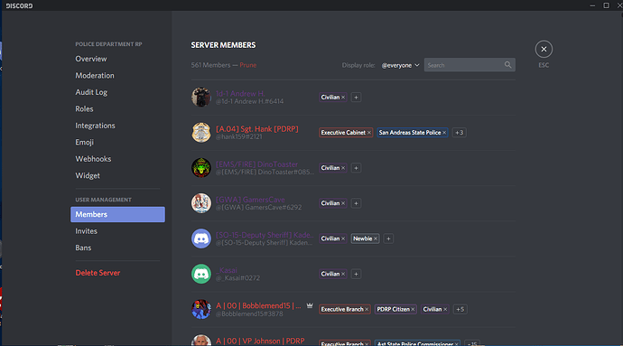Screen dimensions: 623x346
Task: Open the Audit Log section
Action: pos(91,92)
